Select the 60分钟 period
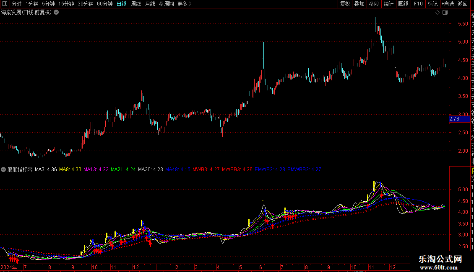 point(105,4)
